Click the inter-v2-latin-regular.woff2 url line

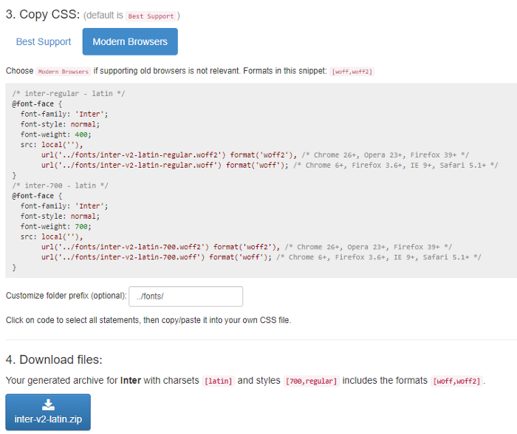click(x=255, y=155)
